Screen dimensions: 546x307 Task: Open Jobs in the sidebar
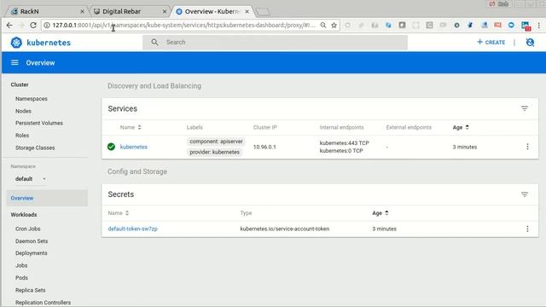[x=21, y=265]
